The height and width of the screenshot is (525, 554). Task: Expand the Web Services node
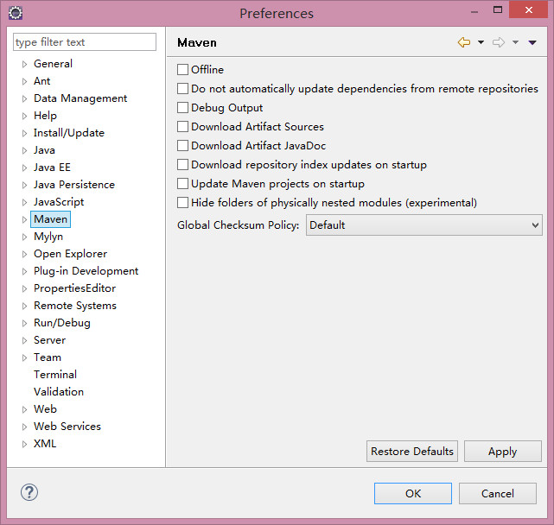pos(24,427)
